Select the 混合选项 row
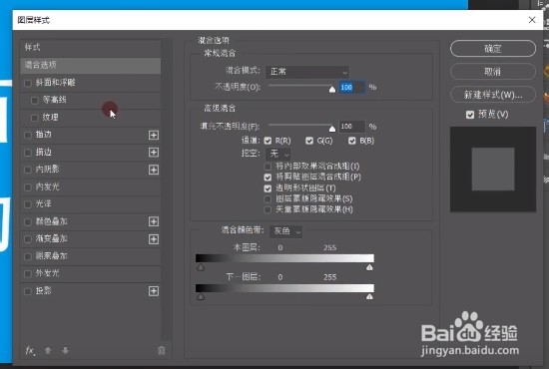549x369 pixels. click(x=90, y=66)
